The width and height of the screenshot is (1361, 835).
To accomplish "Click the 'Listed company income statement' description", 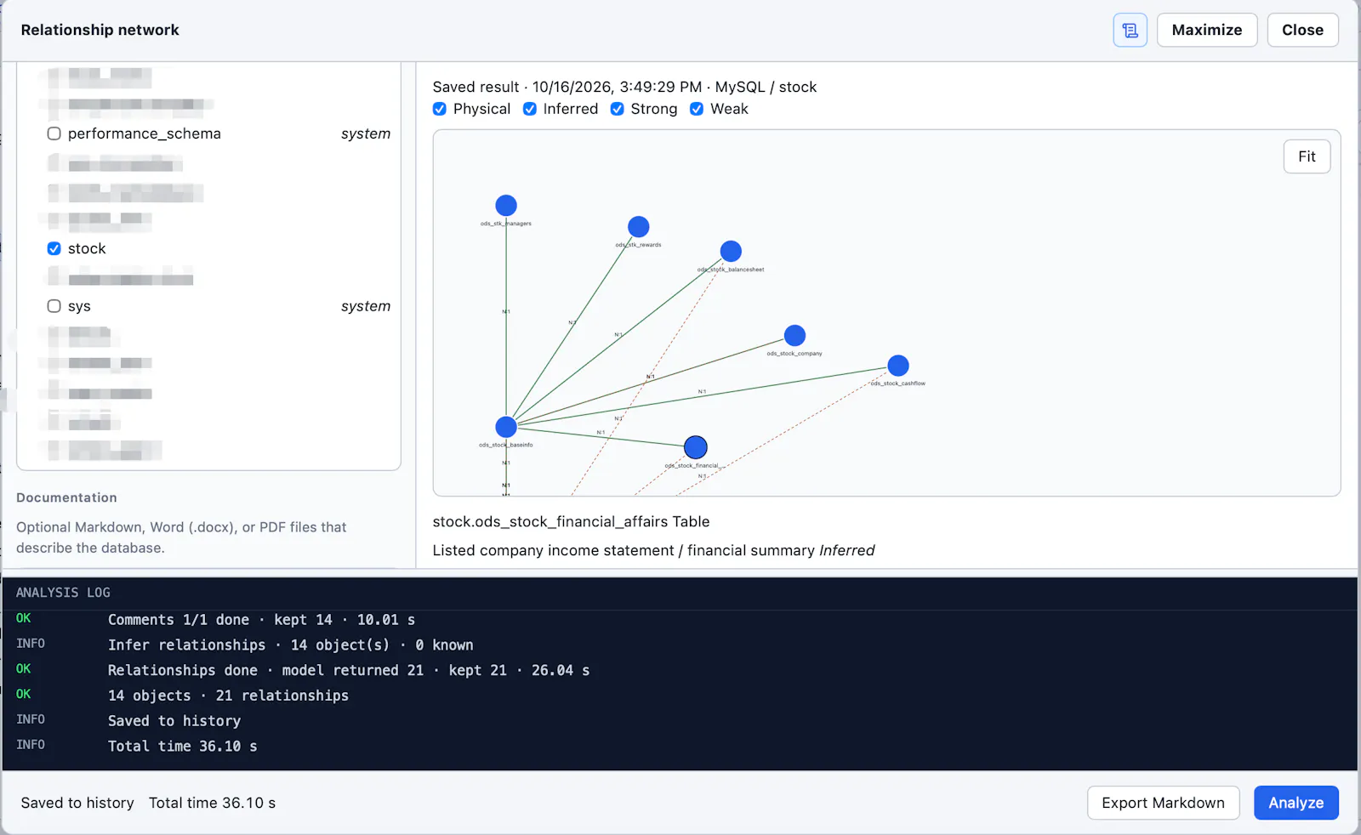I will [x=653, y=550].
